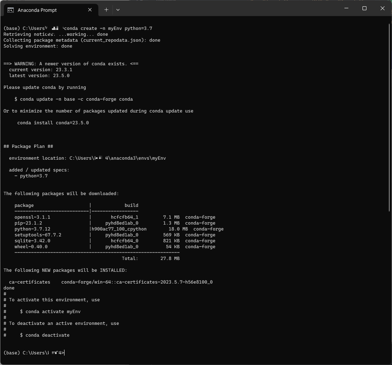
Task: Click 'conda install conda=23.5.0' text
Action: (53, 123)
